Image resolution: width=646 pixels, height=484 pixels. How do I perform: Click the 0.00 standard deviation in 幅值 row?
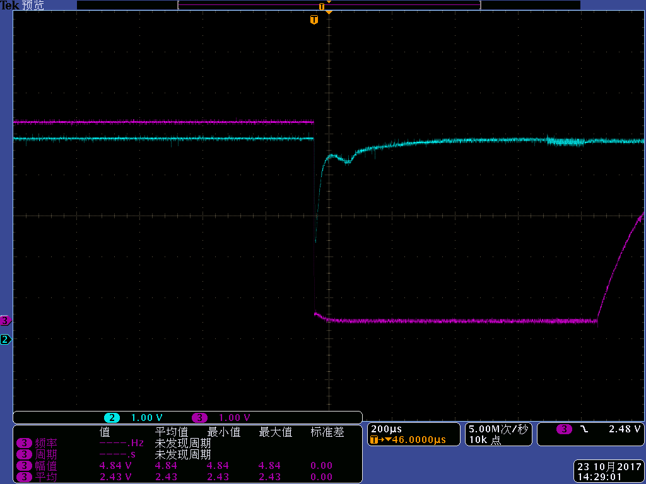coord(321,466)
